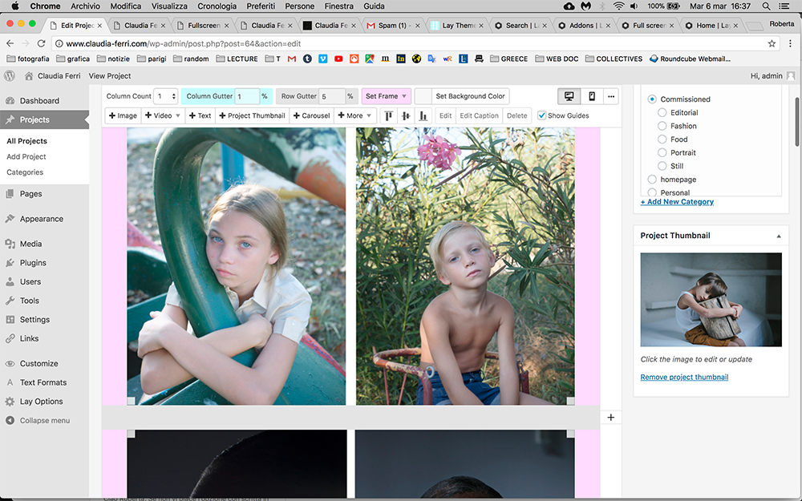Image resolution: width=802 pixels, height=501 pixels.
Task: Open the Set Frame dropdown
Action: [x=386, y=96]
